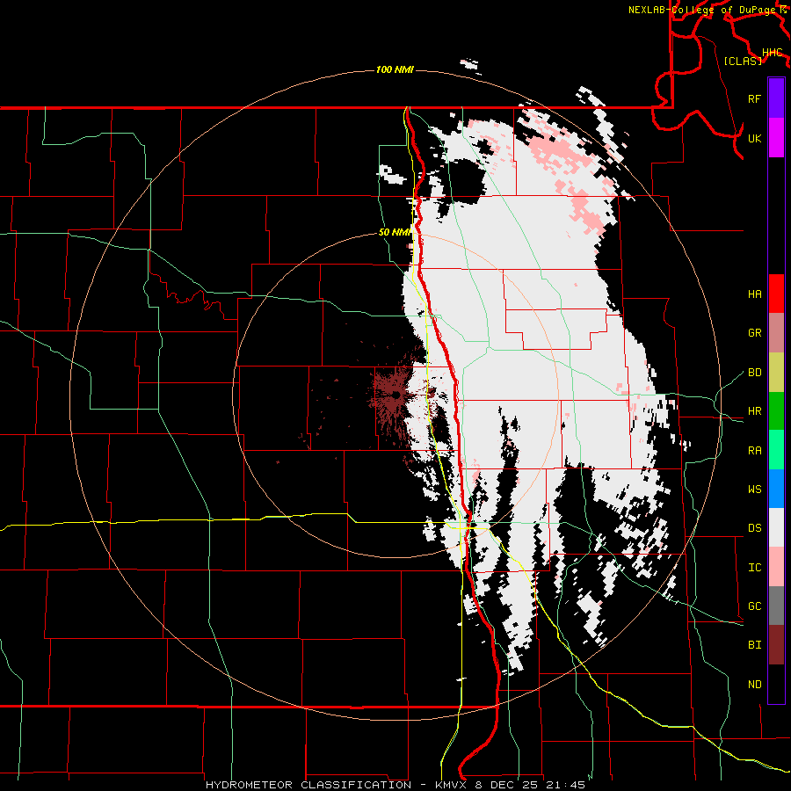This screenshot has width=791, height=791.
Task: Click the "BD" legend label
Action: coord(754,373)
